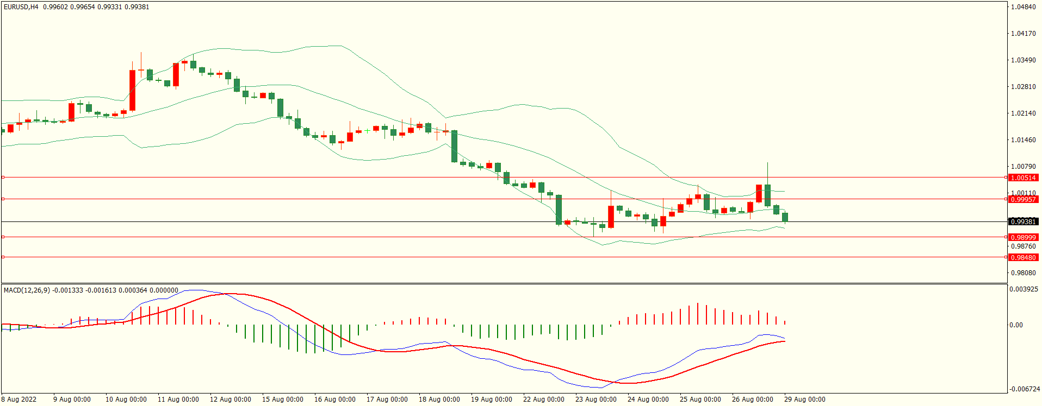Click the 25 Aug 00:00 time label

tap(700, 399)
